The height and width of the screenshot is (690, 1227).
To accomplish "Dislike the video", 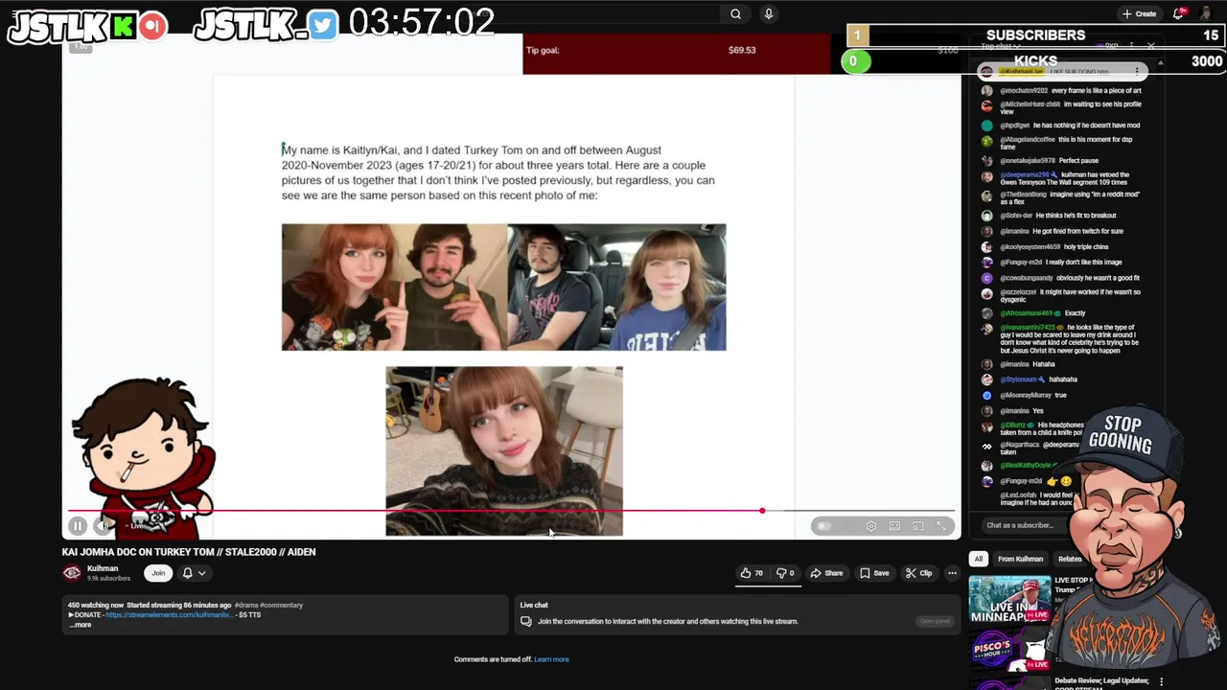I will click(x=784, y=573).
